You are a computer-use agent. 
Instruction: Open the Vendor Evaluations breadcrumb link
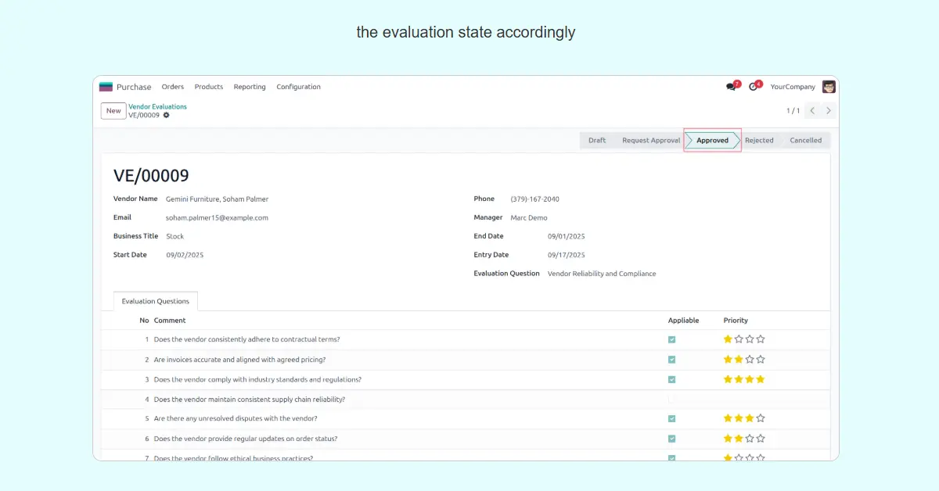pos(157,106)
